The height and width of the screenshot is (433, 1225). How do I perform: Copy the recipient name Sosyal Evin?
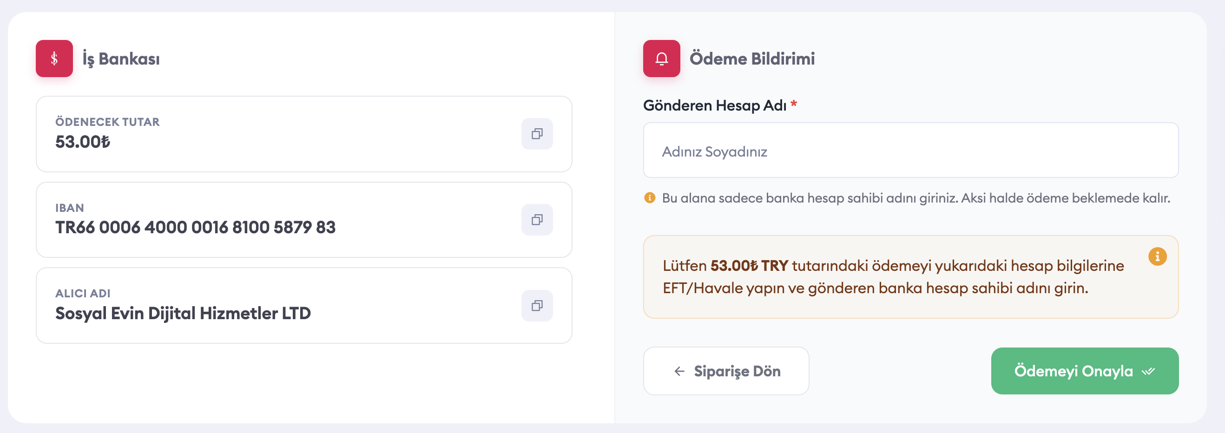[x=537, y=306]
